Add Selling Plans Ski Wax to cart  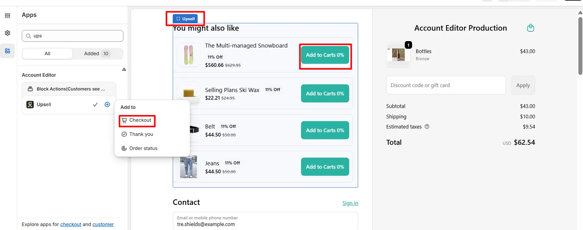325,94
